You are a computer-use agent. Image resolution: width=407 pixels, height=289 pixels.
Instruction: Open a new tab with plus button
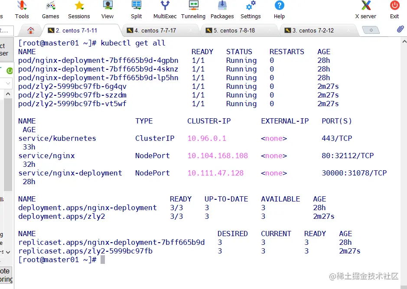click(x=371, y=30)
